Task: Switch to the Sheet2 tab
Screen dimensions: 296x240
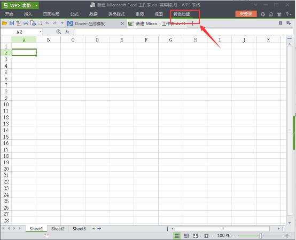Action: point(58,229)
